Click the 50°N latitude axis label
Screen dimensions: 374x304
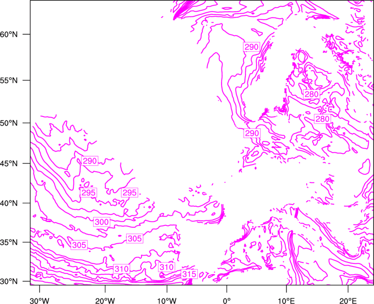point(9,123)
